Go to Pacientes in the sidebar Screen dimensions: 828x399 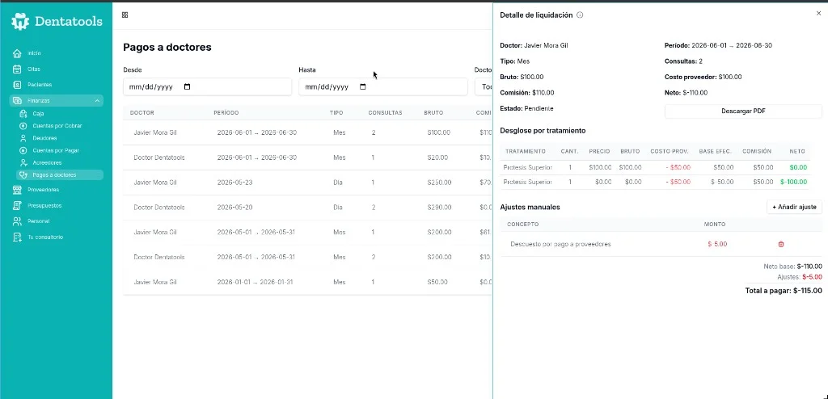tap(40, 85)
